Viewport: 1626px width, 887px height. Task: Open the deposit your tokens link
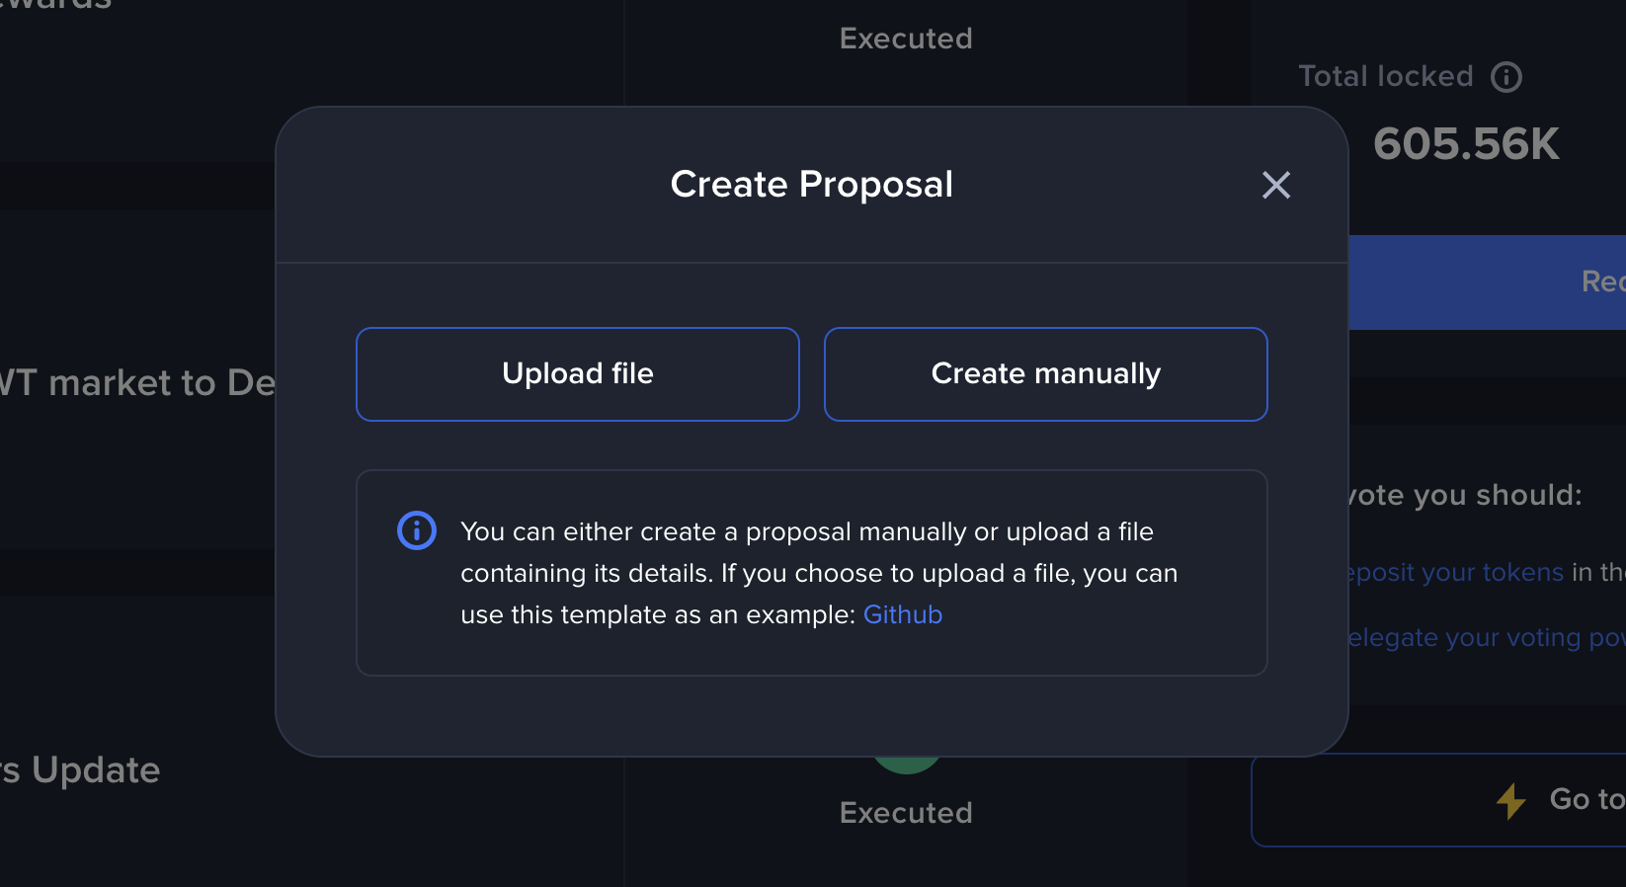[1456, 572]
